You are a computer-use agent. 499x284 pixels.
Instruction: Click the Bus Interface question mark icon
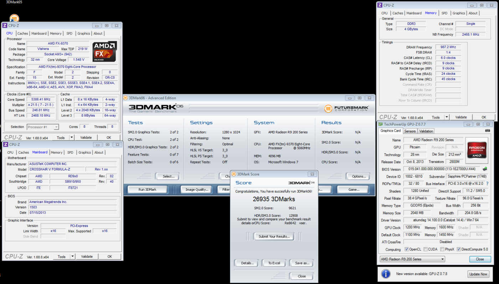click(x=487, y=184)
